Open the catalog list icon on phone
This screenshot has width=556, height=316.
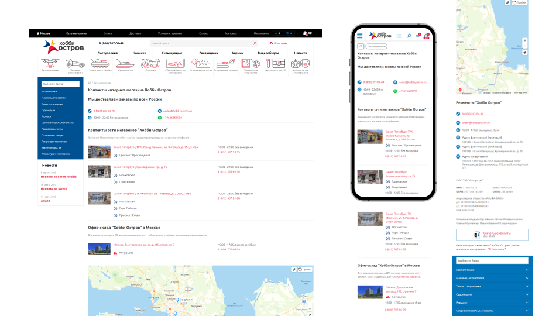pos(399,36)
